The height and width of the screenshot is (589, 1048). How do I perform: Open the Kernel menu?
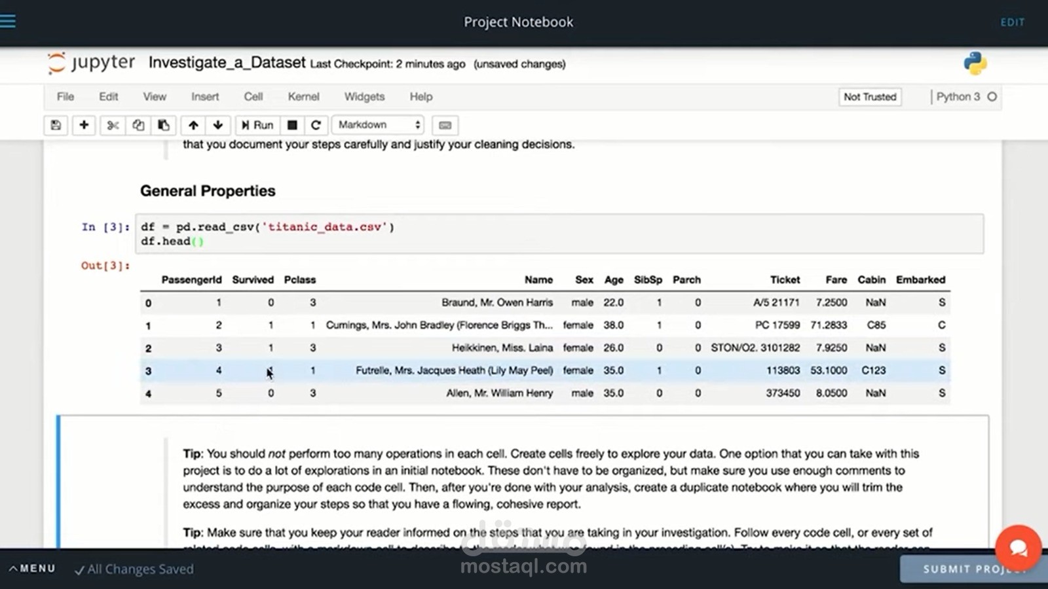(x=303, y=96)
